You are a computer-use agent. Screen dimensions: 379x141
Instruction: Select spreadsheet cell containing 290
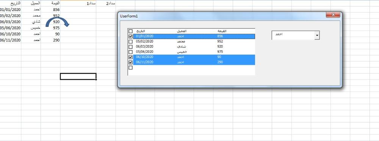50,40
